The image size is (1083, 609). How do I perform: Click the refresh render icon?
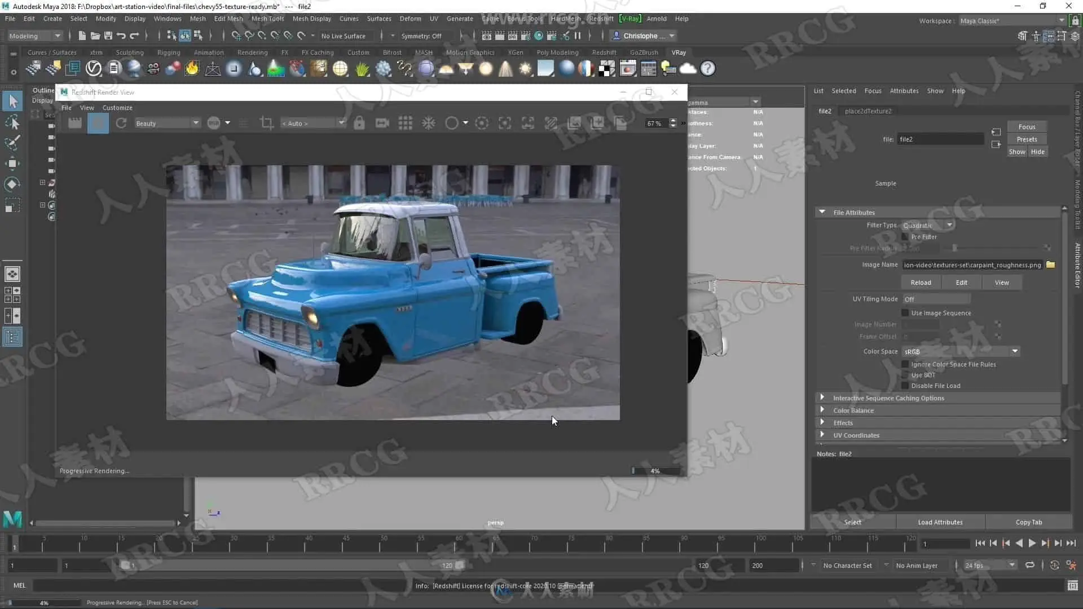click(x=121, y=123)
